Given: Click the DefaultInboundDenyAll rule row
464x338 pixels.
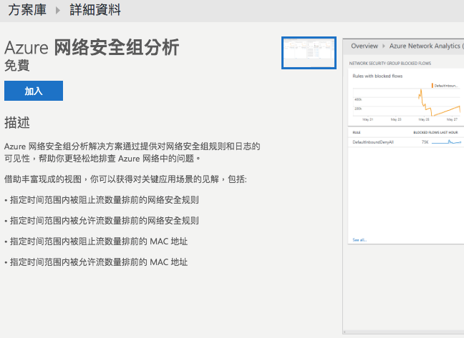Looking at the screenshot, I should (406, 142).
